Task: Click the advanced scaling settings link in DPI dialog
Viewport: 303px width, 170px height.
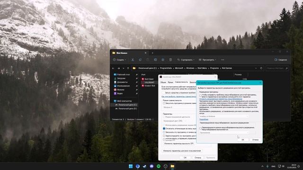Action: (221, 99)
